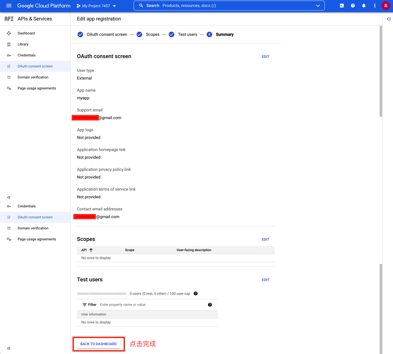Open the help question mark in top bar

click(x=353, y=6)
